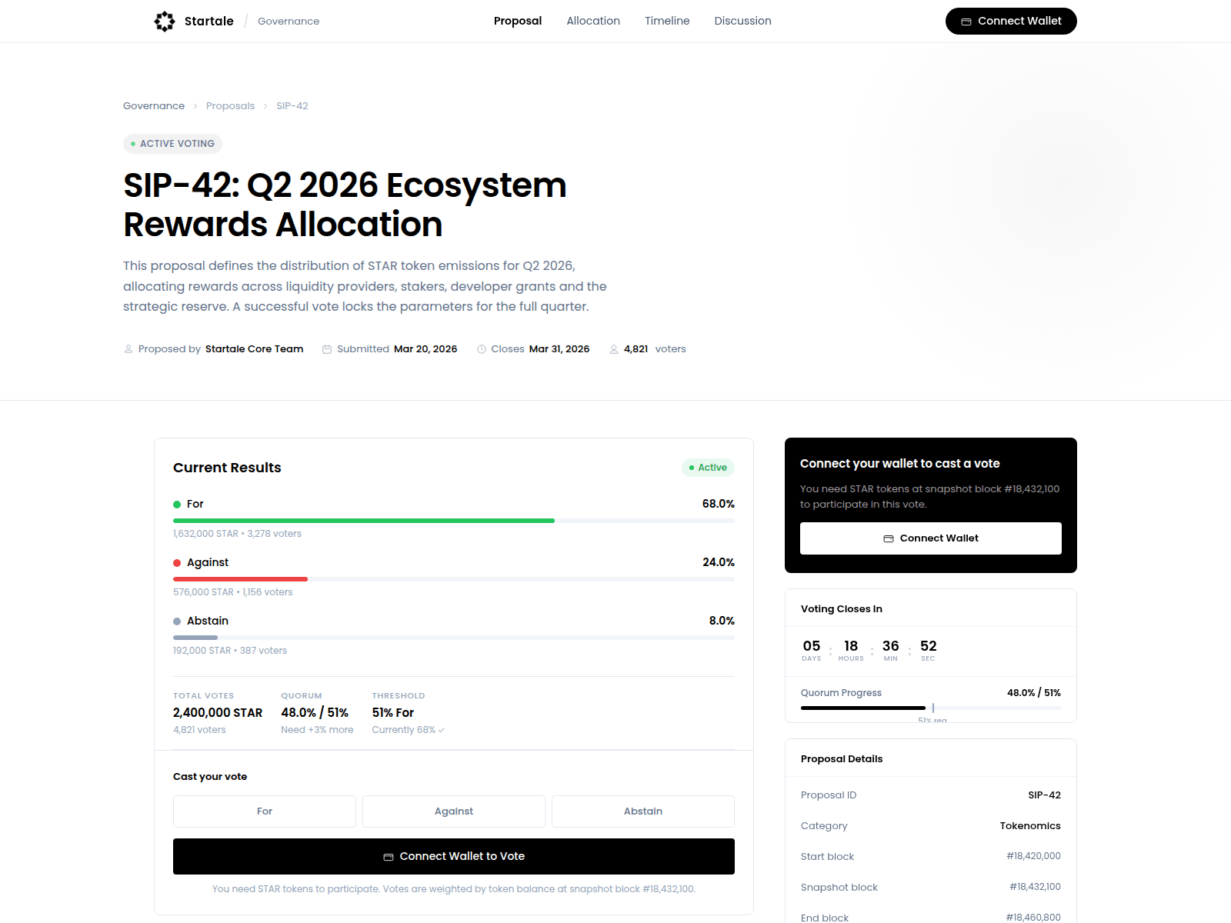Click the wallet icon in the header Connect Wallet button

pyautogui.click(x=966, y=21)
